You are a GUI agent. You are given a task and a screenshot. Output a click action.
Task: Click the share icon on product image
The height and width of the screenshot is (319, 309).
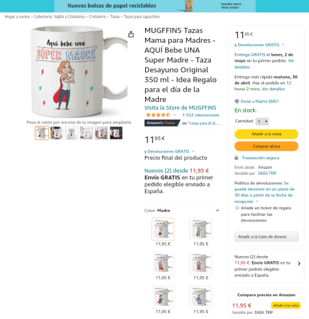[x=131, y=34]
